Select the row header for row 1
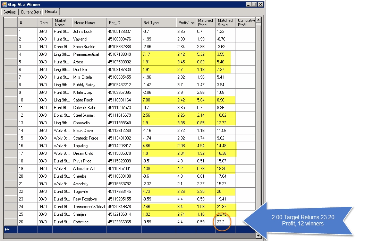The height and width of the screenshot is (241, 382). (10, 32)
